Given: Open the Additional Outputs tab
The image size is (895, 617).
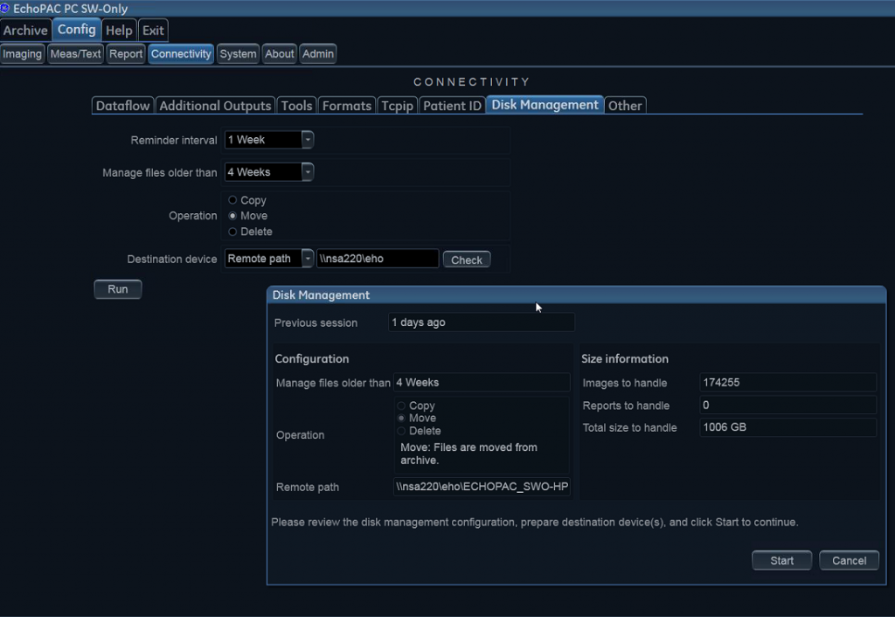Looking at the screenshot, I should point(215,106).
